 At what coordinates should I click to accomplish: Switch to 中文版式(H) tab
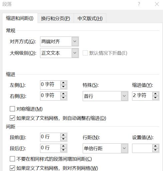[90, 18]
